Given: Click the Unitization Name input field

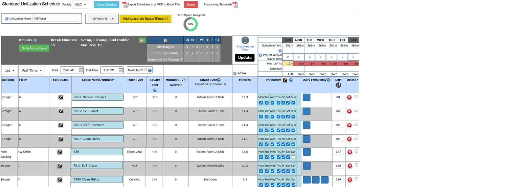Looking at the screenshot, I should (55, 19).
